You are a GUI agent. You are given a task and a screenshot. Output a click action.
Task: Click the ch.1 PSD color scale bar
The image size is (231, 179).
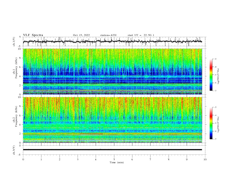pyautogui.click(x=211, y=75)
